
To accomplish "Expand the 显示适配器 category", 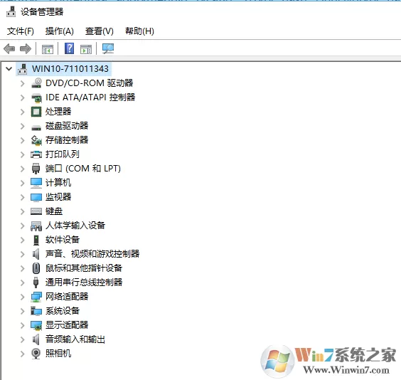I will (x=23, y=325).
